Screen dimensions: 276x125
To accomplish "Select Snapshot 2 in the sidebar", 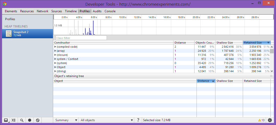I will tap(27, 34).
